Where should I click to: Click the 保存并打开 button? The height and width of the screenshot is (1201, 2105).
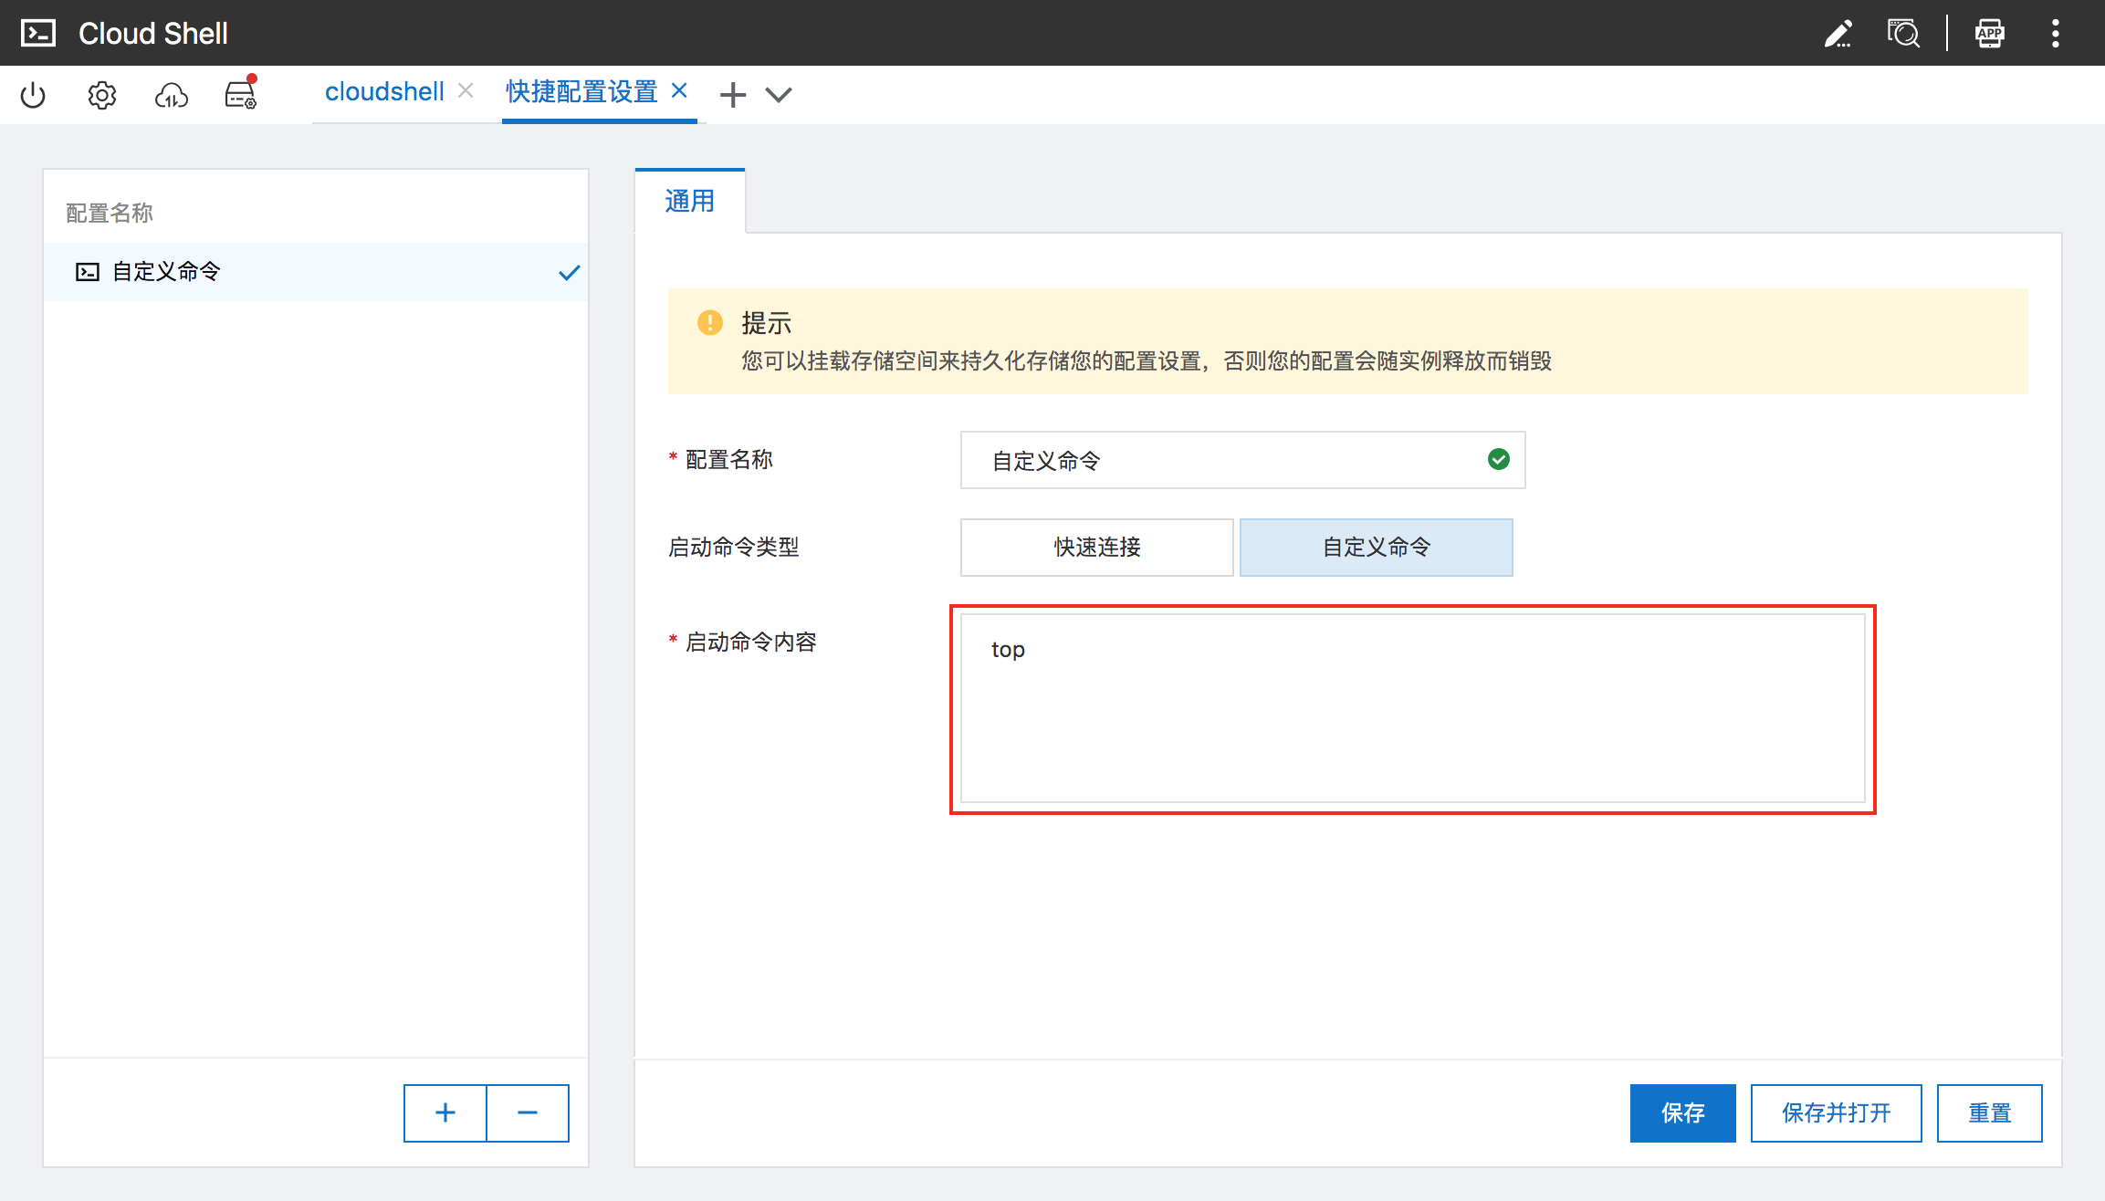point(1837,1113)
